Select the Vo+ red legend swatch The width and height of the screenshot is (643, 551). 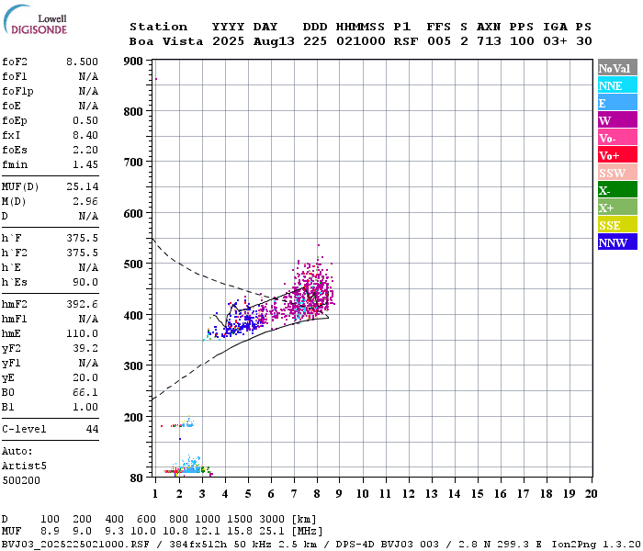coord(617,155)
